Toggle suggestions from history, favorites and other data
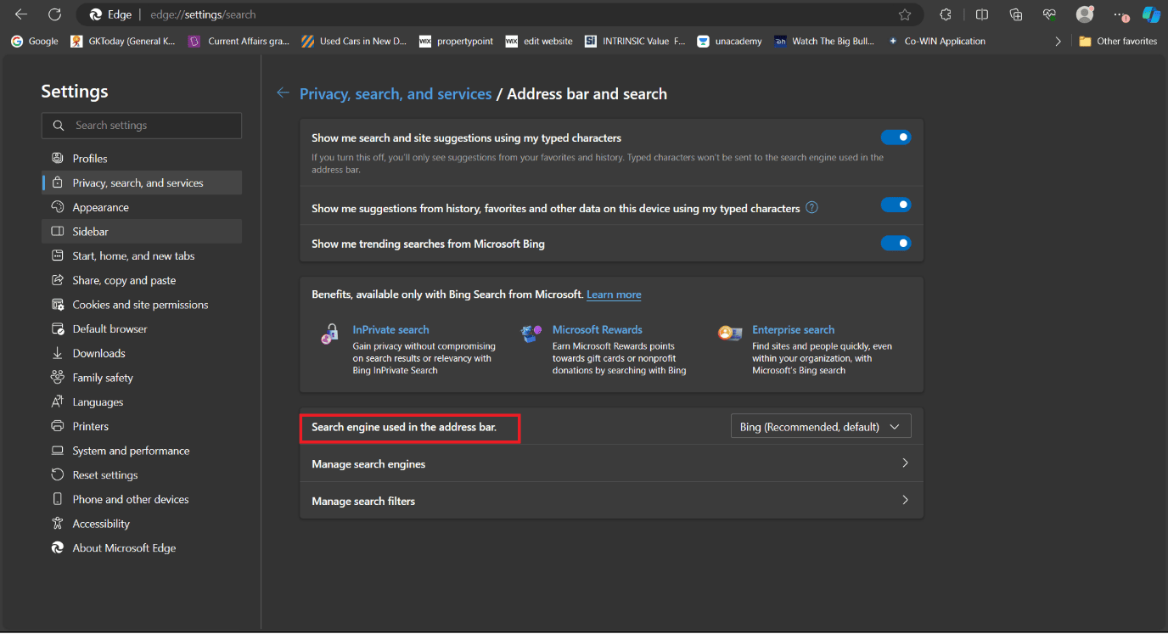 tap(896, 205)
